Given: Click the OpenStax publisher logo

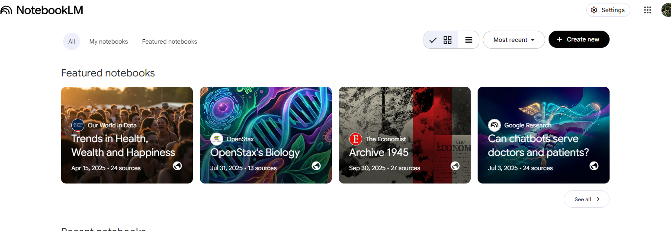Looking at the screenshot, I should click(x=217, y=139).
